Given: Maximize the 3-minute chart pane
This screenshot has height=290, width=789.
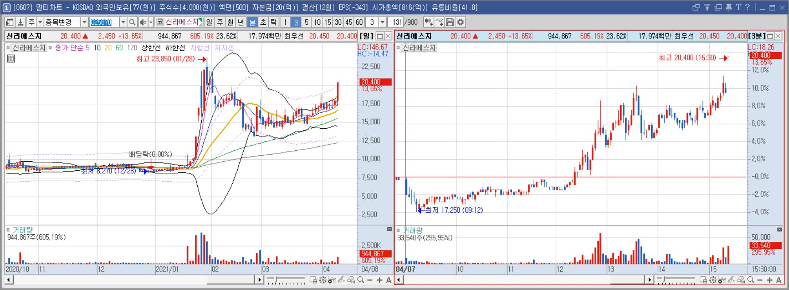Looking at the screenshot, I should [770, 36].
